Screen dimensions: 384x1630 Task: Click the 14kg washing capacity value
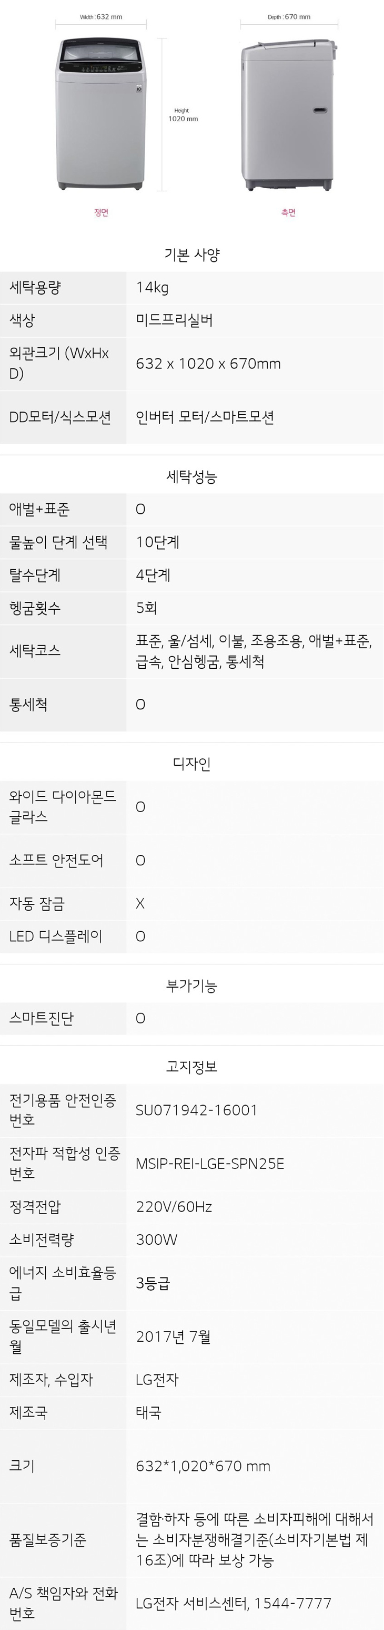click(152, 288)
